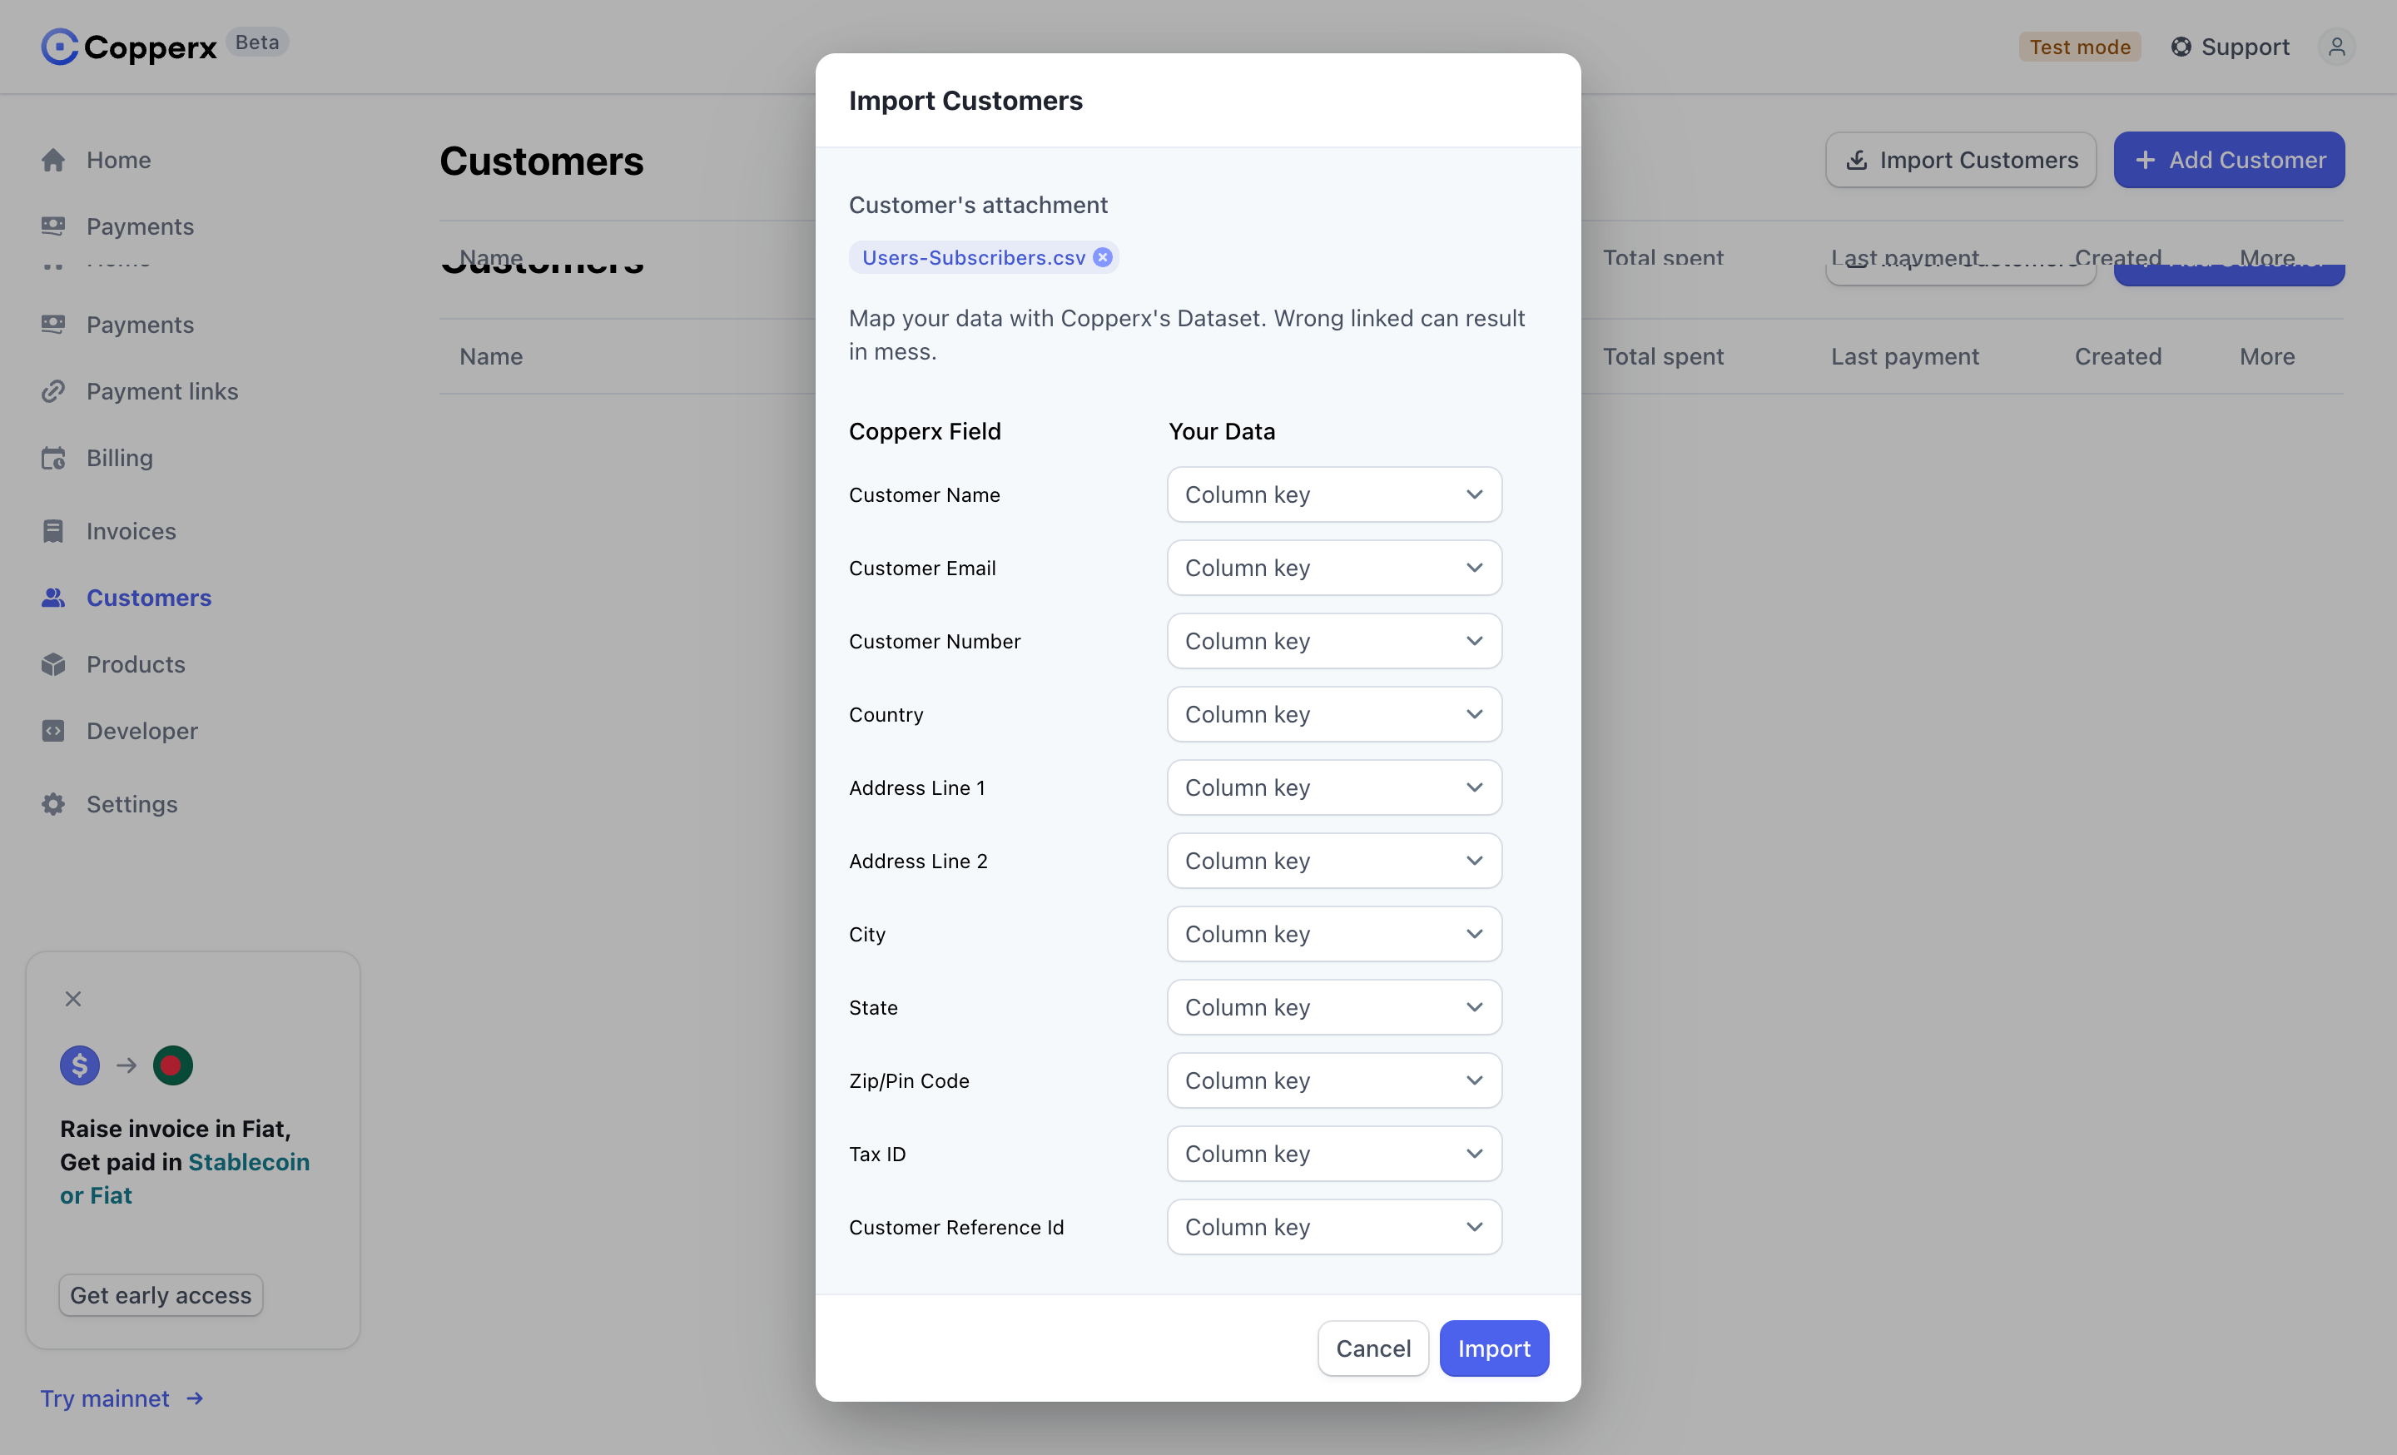Click the Import button in dialog
The width and height of the screenshot is (2397, 1455).
coord(1494,1348)
